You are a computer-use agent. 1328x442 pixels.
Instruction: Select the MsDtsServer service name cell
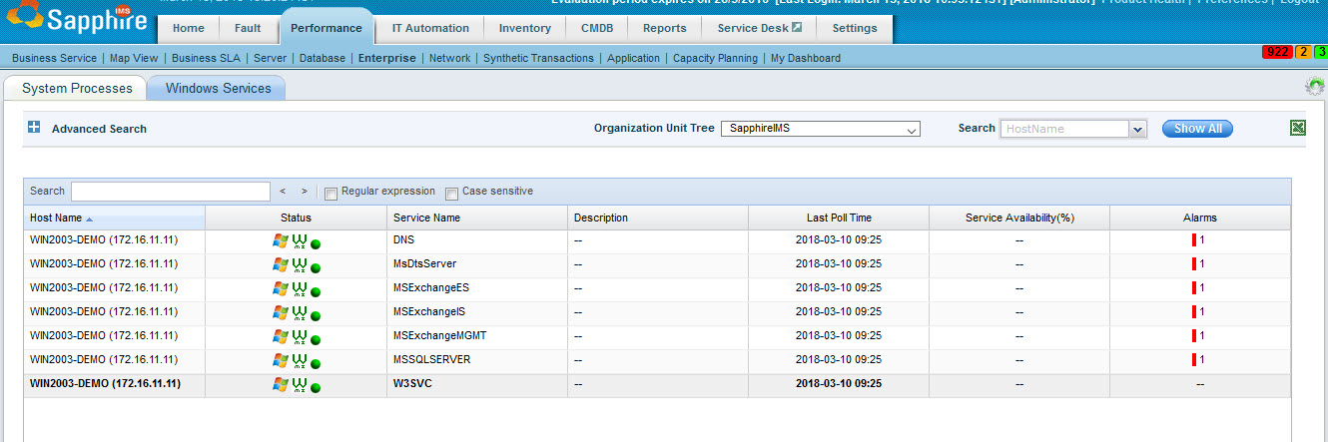(477, 263)
